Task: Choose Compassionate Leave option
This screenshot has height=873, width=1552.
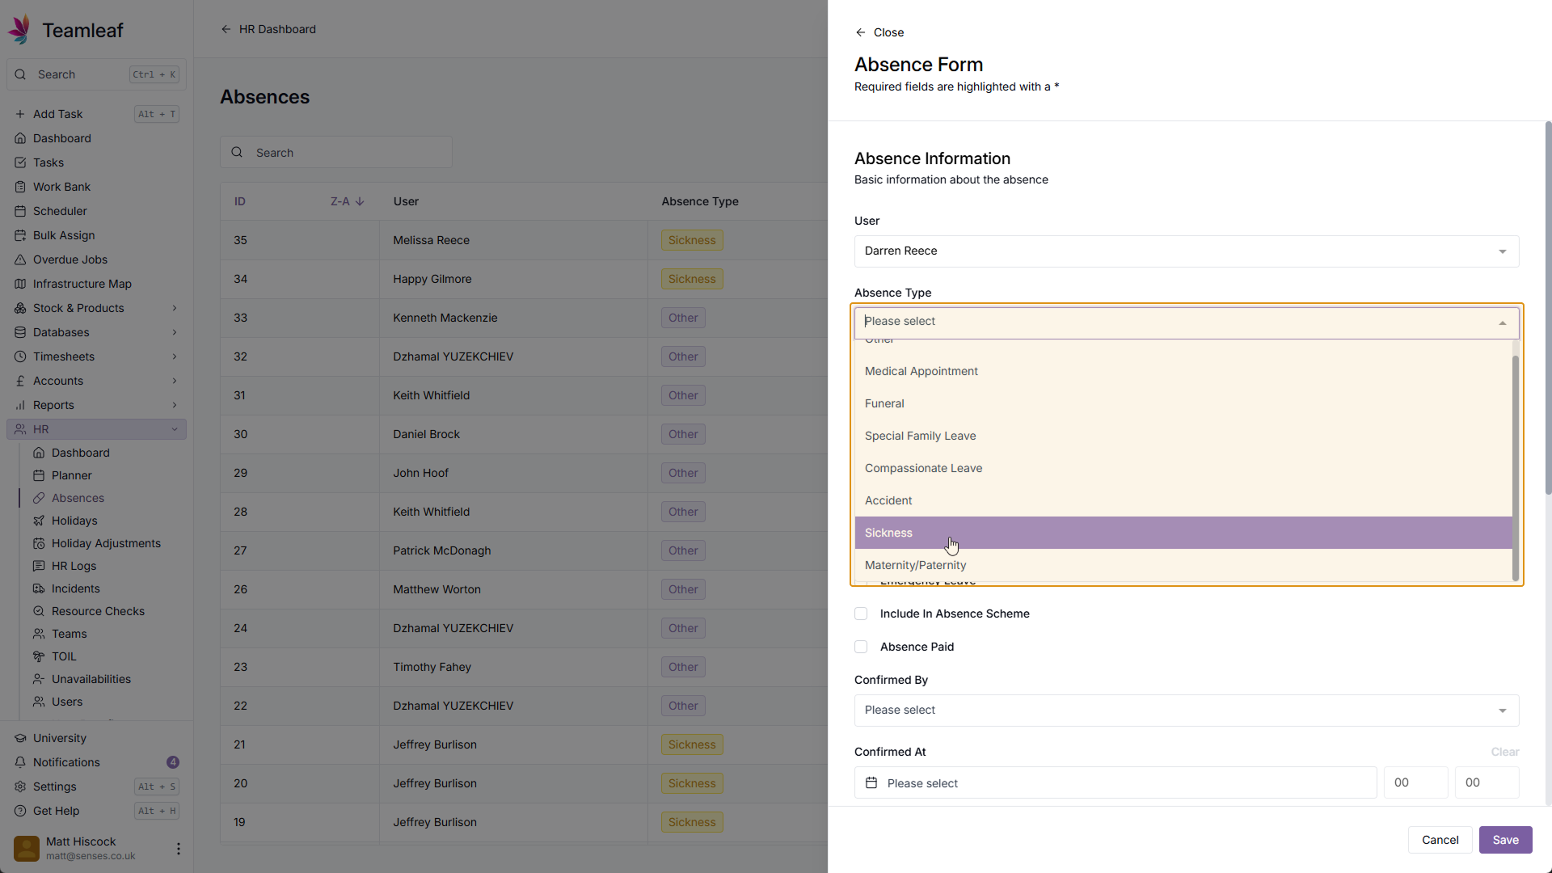Action: (x=923, y=468)
